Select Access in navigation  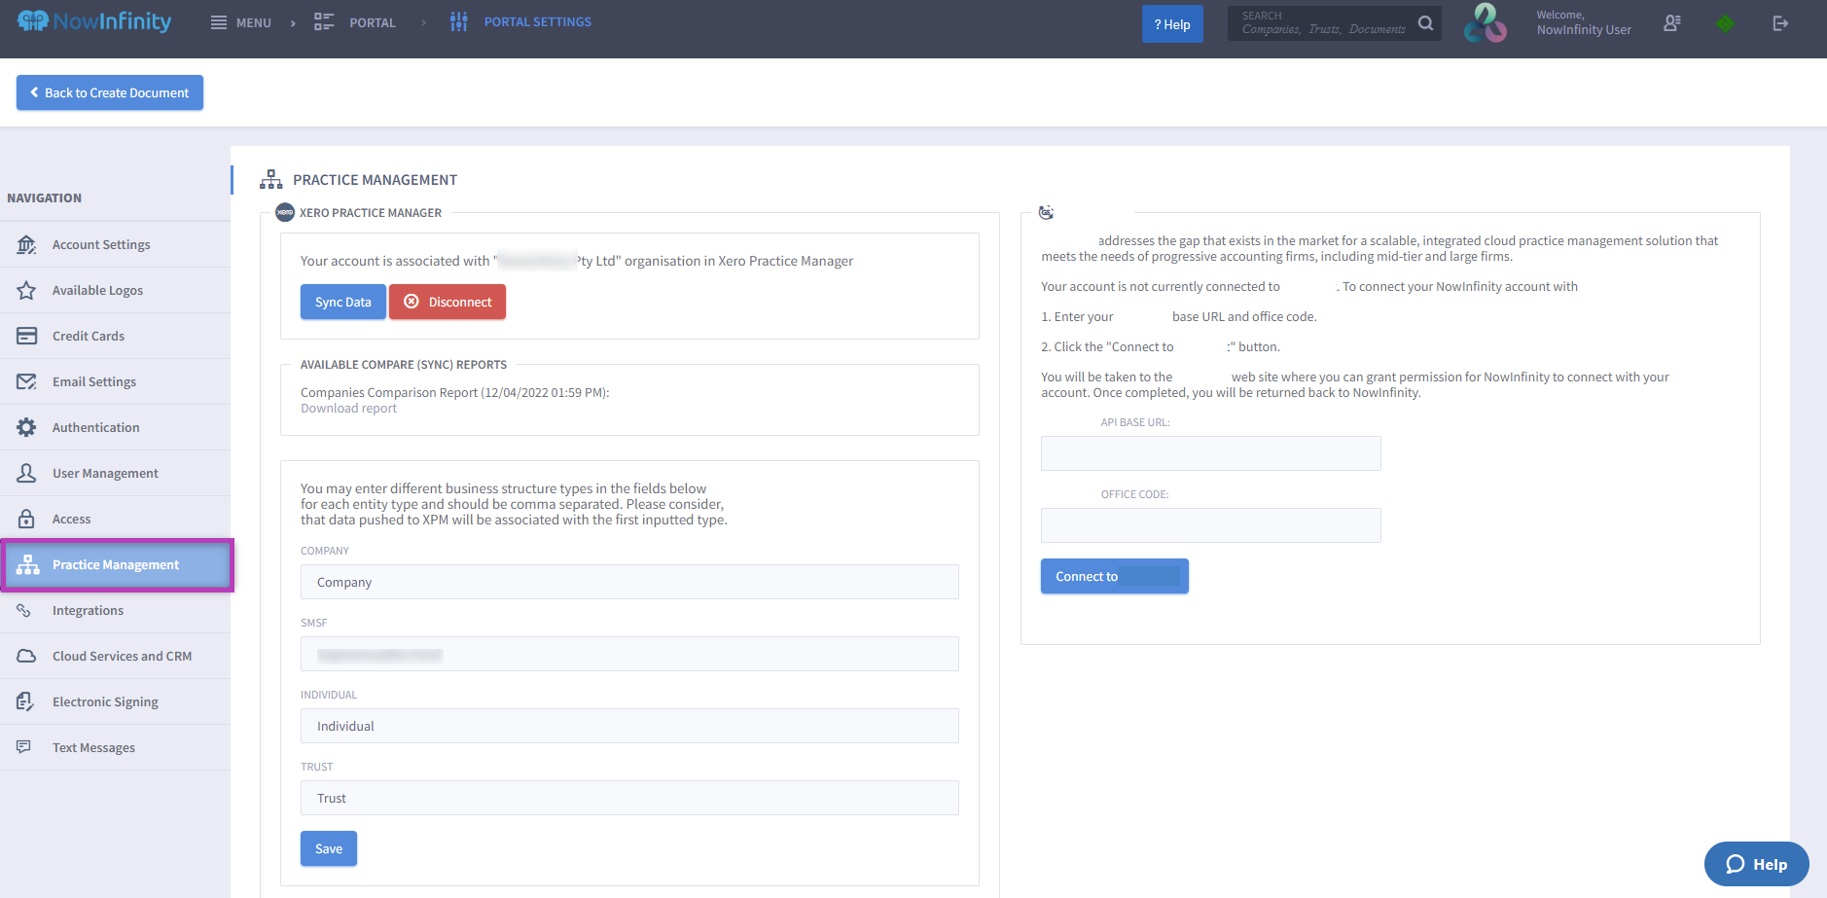point(115,519)
